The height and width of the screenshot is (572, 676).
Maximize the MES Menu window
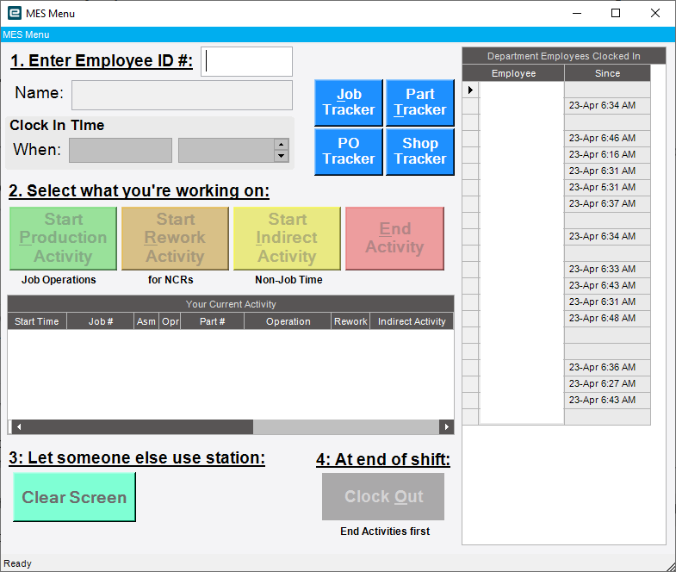click(x=616, y=14)
